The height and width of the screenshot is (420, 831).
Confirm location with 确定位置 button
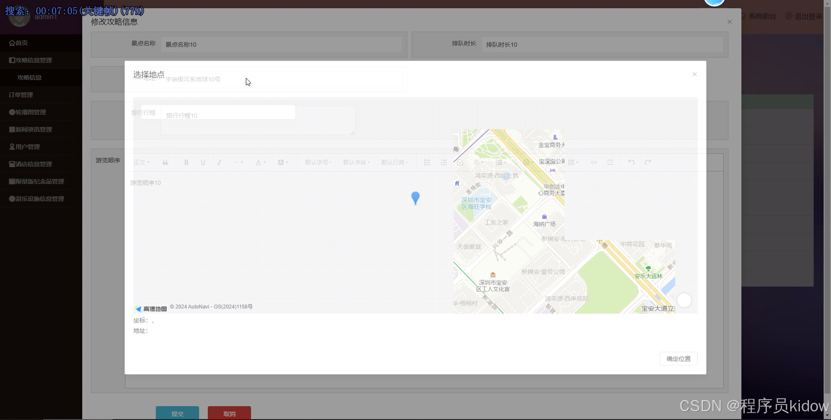679,359
